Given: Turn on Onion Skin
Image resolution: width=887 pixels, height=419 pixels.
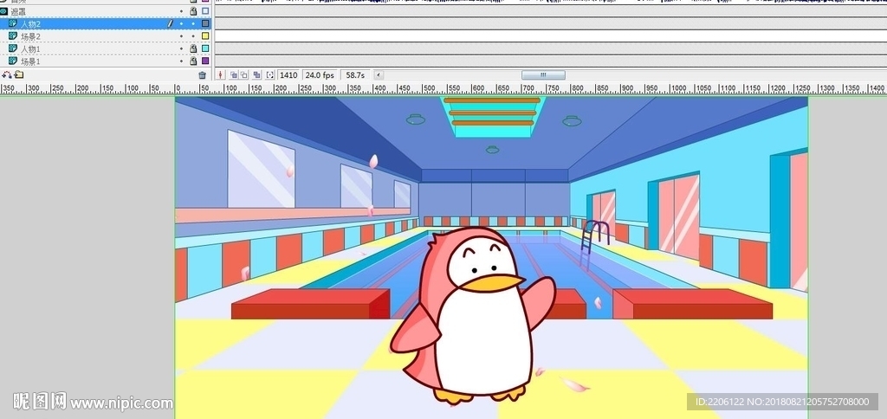Looking at the screenshot, I should 234,74.
